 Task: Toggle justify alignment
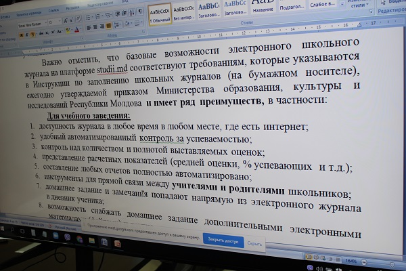(108, 26)
